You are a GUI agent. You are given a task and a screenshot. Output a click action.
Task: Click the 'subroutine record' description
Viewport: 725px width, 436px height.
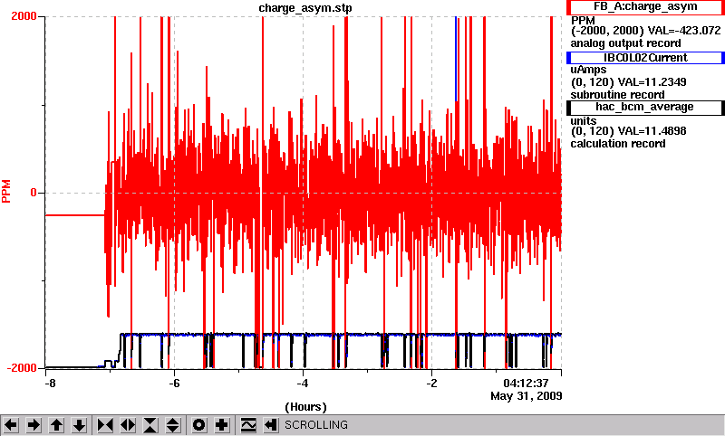point(617,95)
